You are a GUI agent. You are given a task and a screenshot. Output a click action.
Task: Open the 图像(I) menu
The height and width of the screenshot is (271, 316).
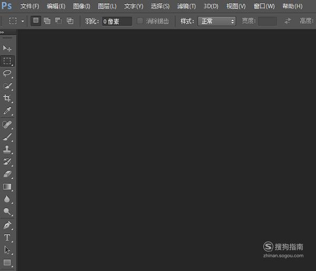[82, 6]
